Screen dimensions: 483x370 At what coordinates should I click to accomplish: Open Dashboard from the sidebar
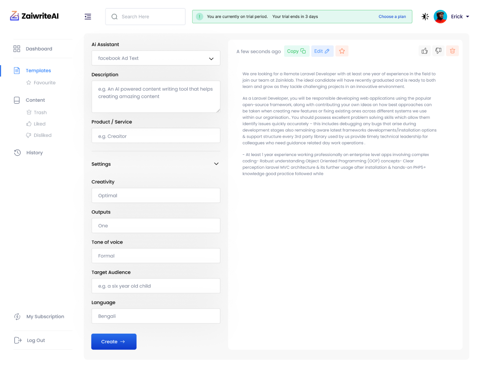pyautogui.click(x=39, y=49)
